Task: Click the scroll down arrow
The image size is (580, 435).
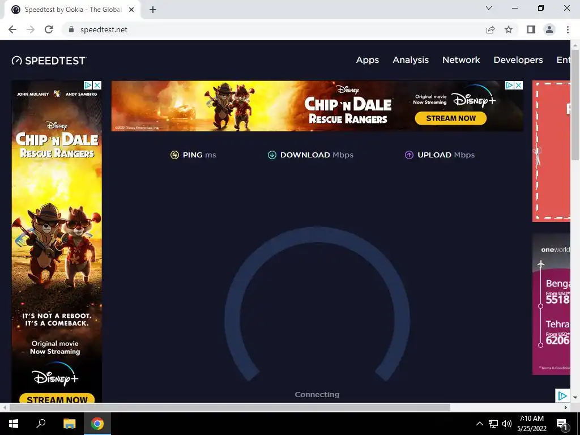Action: tap(575, 398)
